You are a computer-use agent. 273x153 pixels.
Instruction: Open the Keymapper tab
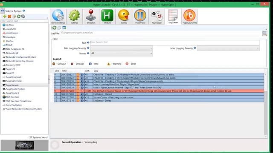[157, 17]
